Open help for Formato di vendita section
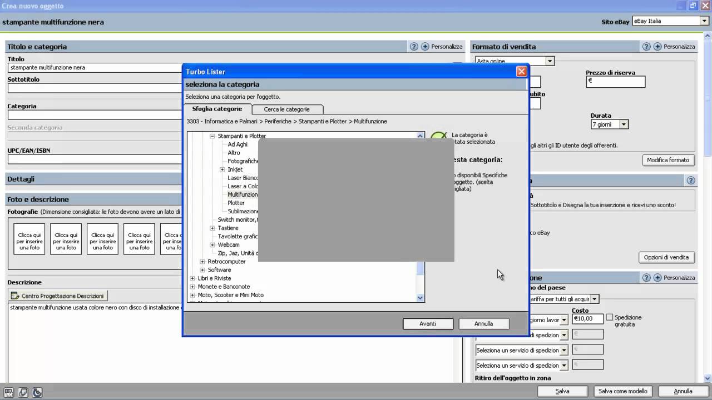This screenshot has width=712, height=400. tap(646, 47)
